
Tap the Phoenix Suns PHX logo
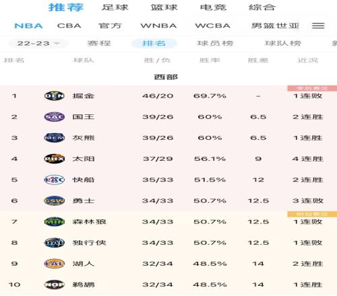[x=55, y=159]
